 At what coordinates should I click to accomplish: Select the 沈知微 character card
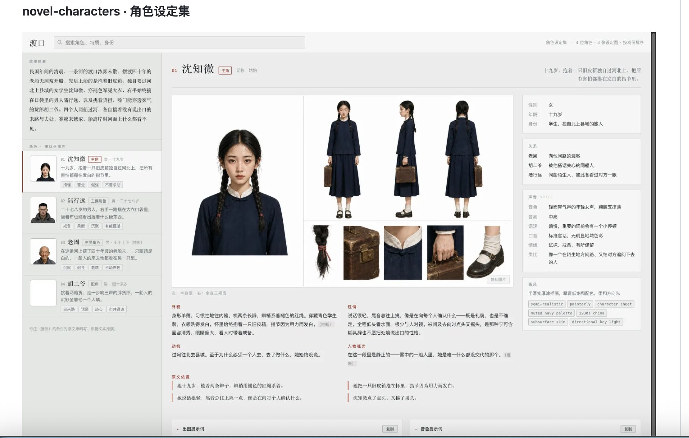click(x=92, y=171)
